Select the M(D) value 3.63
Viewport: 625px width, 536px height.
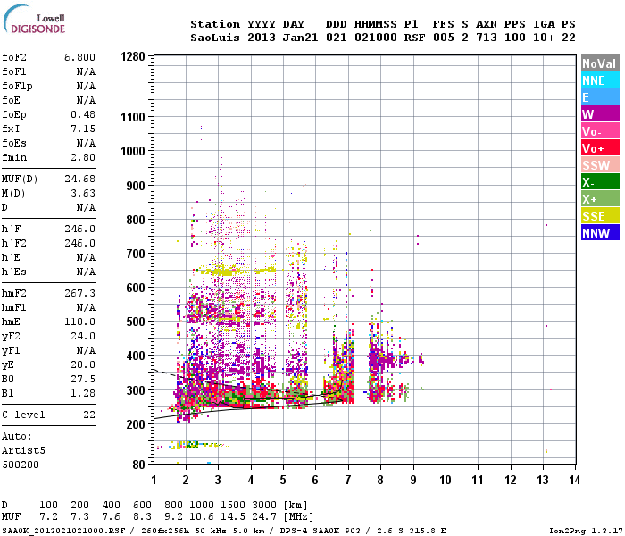click(83, 193)
